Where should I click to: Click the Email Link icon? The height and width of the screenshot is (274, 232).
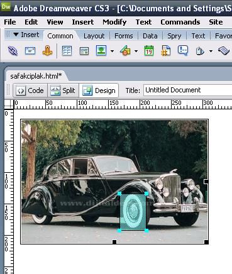30,51
